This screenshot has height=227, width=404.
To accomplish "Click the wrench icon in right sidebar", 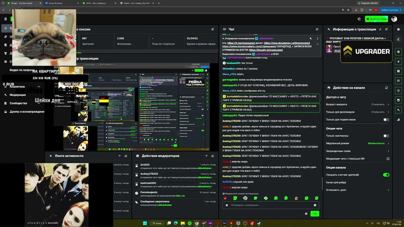I will [x=398, y=110].
